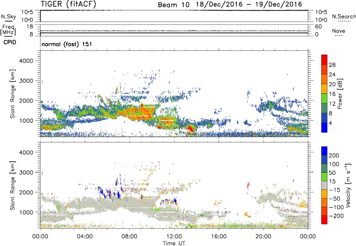The image size is (356, 246).
Task: Click the '08:00' time tick label
Action: [129, 237]
